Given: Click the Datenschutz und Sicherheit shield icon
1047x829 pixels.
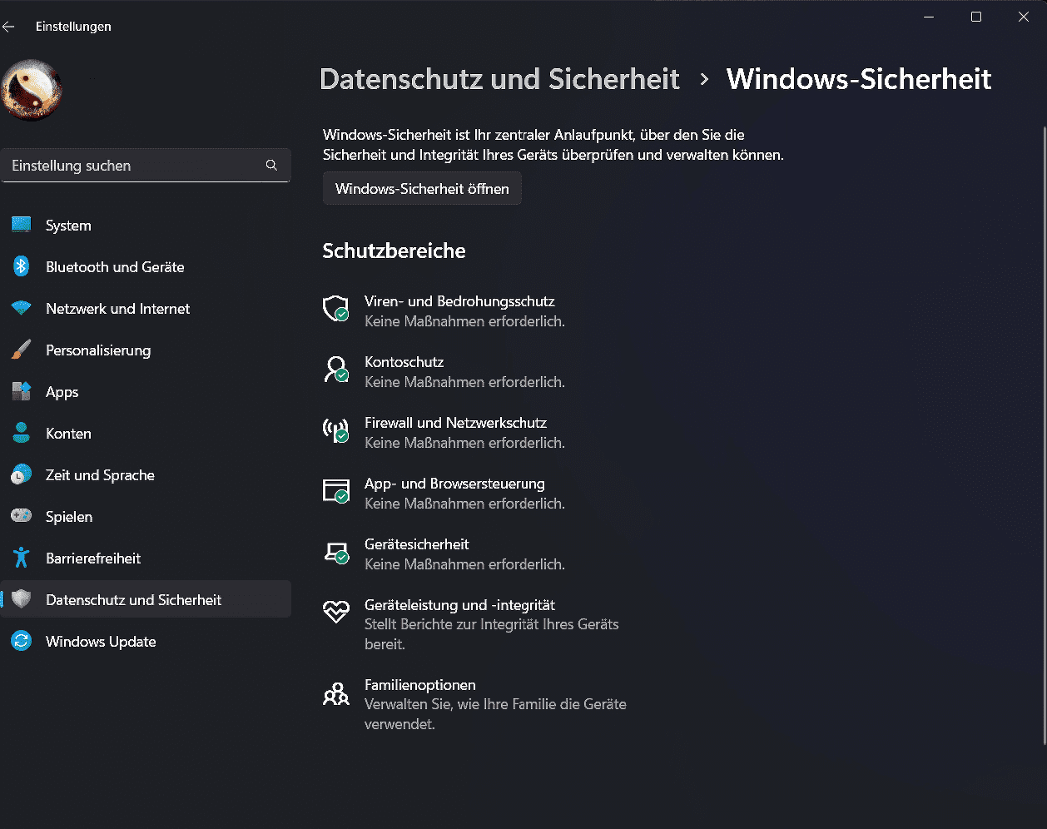Looking at the screenshot, I should pos(21,599).
